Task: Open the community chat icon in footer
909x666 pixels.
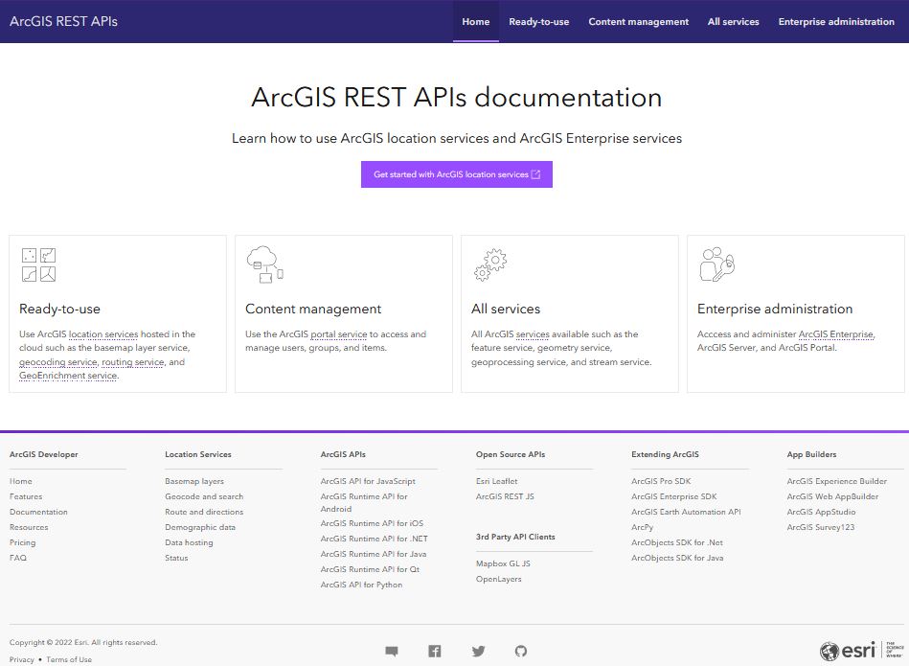Action: 392,652
